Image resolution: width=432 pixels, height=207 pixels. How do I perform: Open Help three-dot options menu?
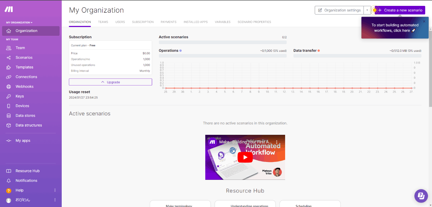55,190
